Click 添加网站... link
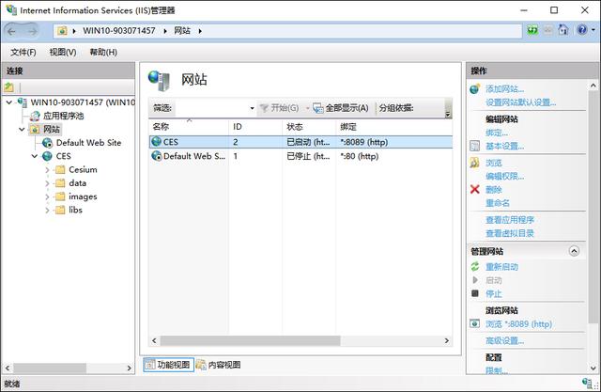601x392 pixels. point(504,89)
